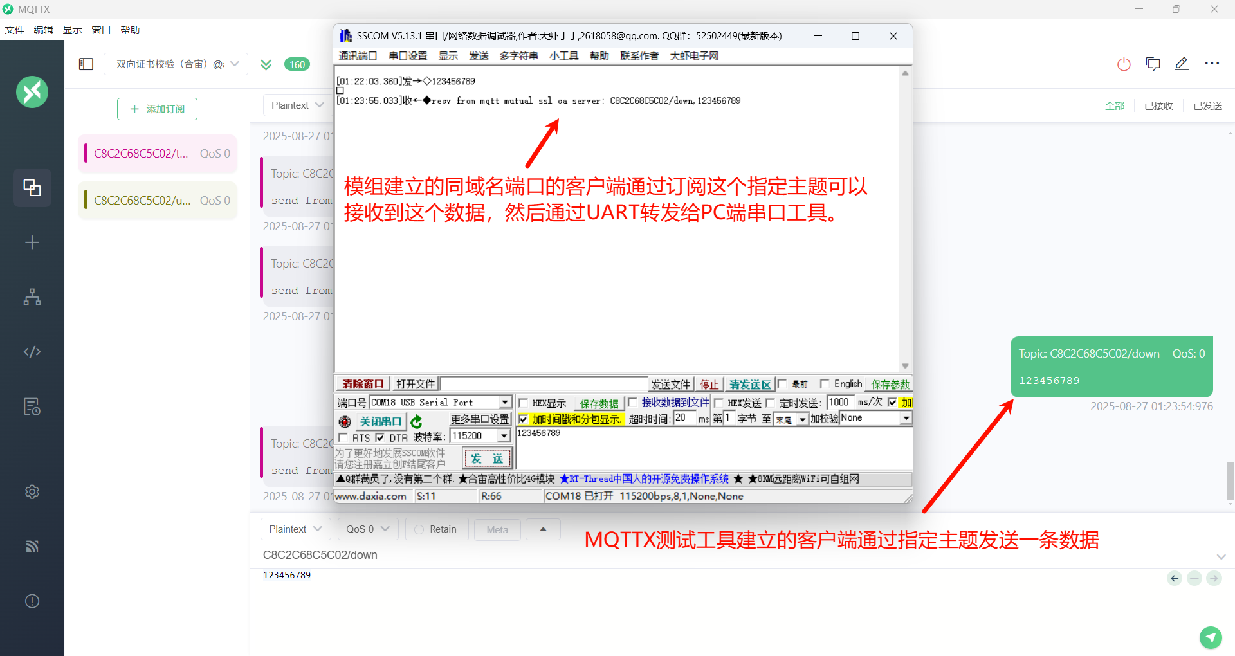Toggle the connection list panel icon

(86, 64)
